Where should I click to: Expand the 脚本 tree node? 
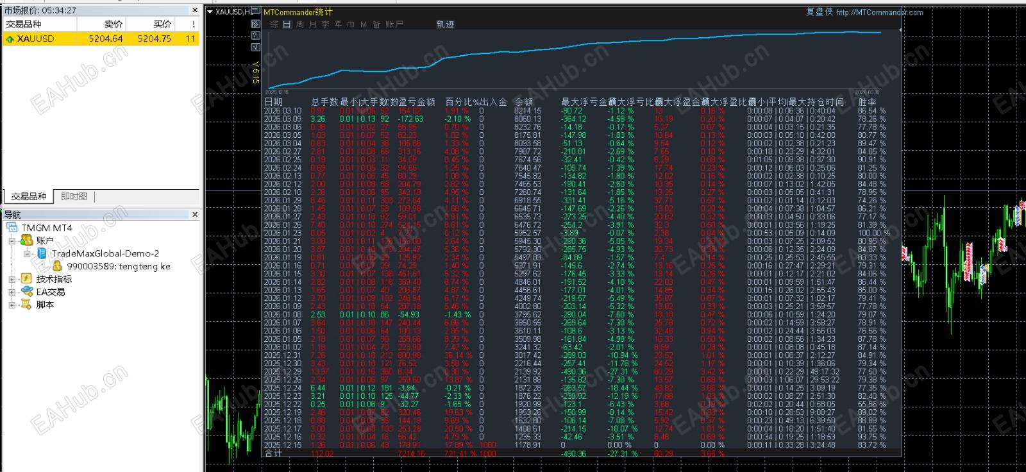point(12,305)
